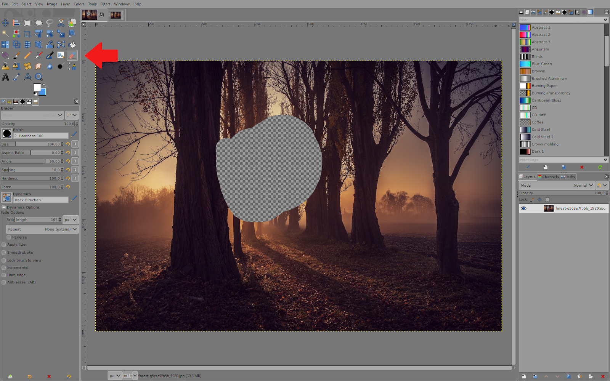Select the Alignment tool
Image resolution: width=610 pixels, height=381 pixels.
16,23
